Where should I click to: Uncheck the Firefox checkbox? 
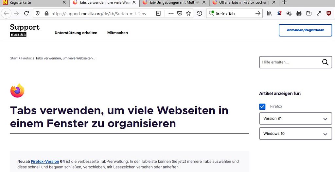pyautogui.click(x=262, y=107)
